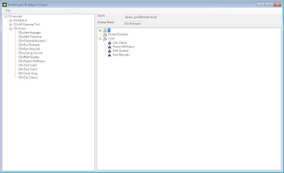
Task: Select CN=Test User1
Action: [28, 65]
